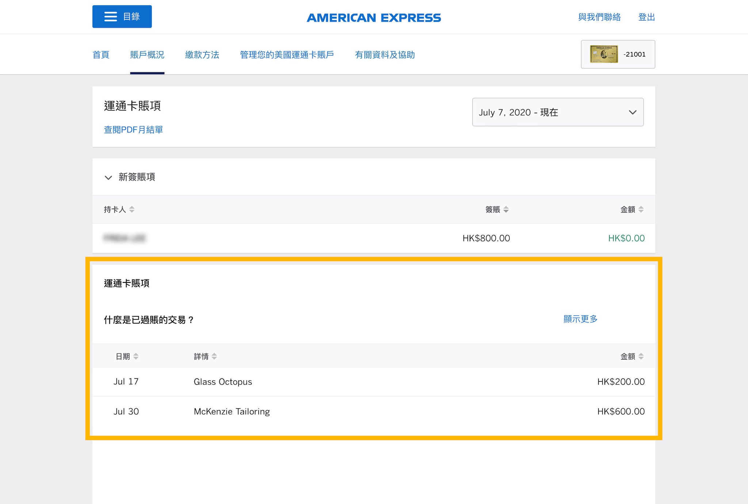This screenshot has height=504, width=748.
Task: Go to the 首頁 tab
Action: 101,55
